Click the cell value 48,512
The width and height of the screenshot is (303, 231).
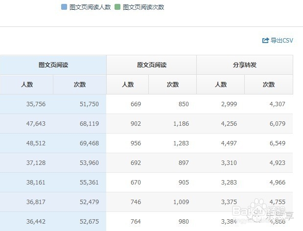pos(36,143)
